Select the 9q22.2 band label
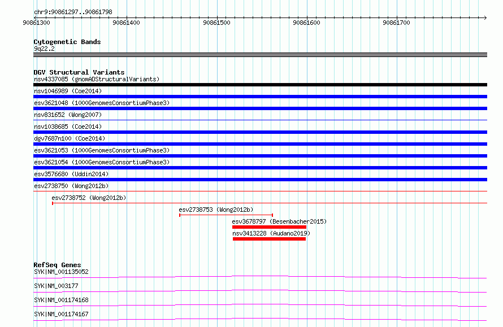Viewport: 503px width, 327px height. (x=44, y=49)
